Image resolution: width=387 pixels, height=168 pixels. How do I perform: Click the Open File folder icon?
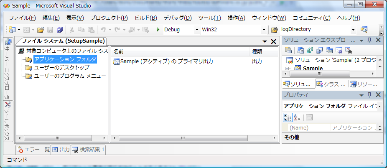(41, 30)
